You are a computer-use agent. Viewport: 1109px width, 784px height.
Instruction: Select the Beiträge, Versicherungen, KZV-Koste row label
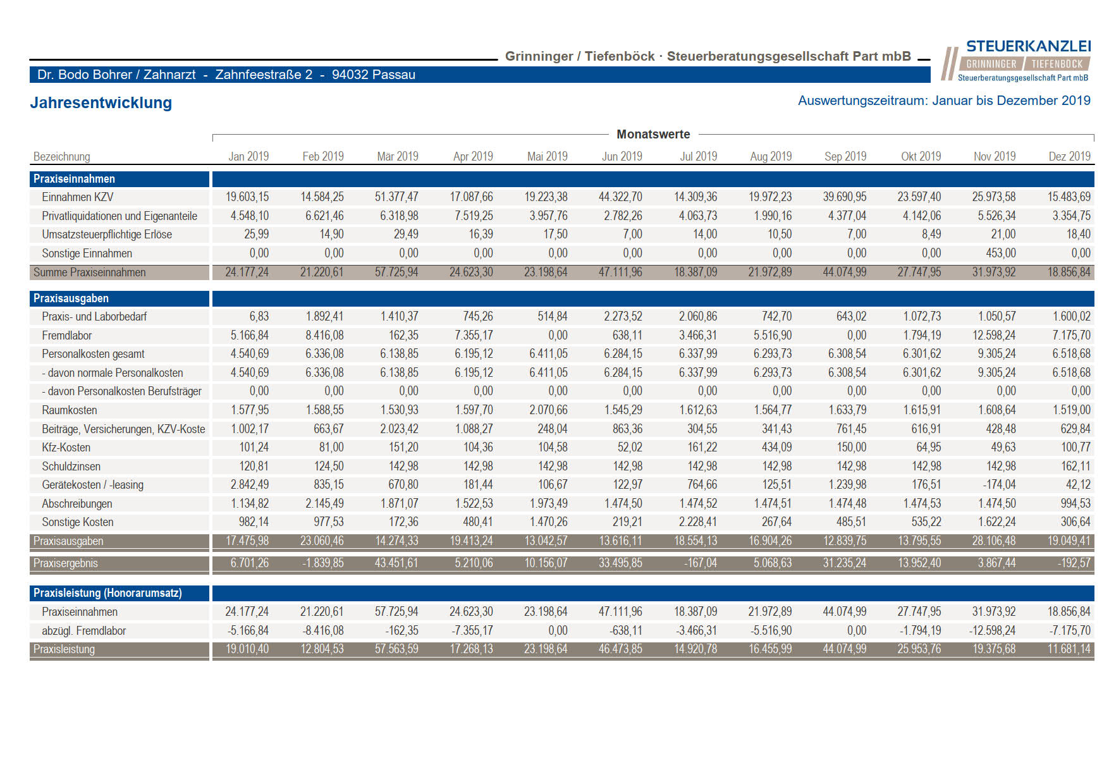(x=123, y=429)
